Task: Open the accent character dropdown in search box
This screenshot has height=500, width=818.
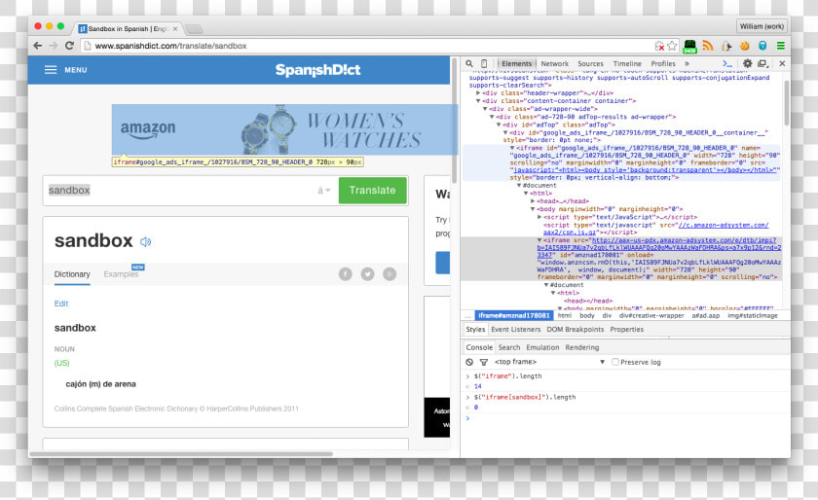Action: (x=324, y=191)
